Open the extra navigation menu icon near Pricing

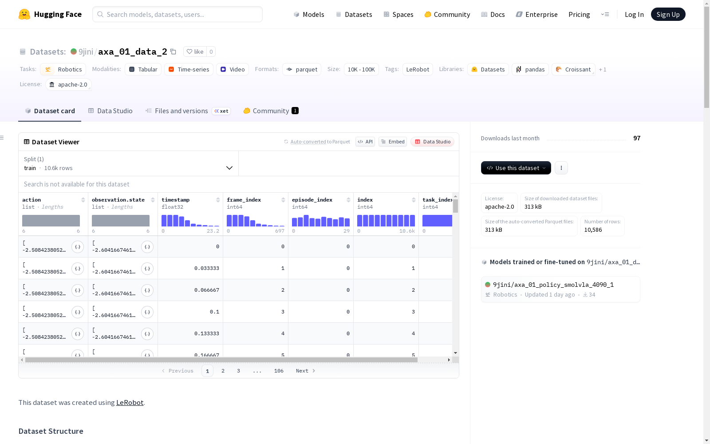[x=605, y=14]
